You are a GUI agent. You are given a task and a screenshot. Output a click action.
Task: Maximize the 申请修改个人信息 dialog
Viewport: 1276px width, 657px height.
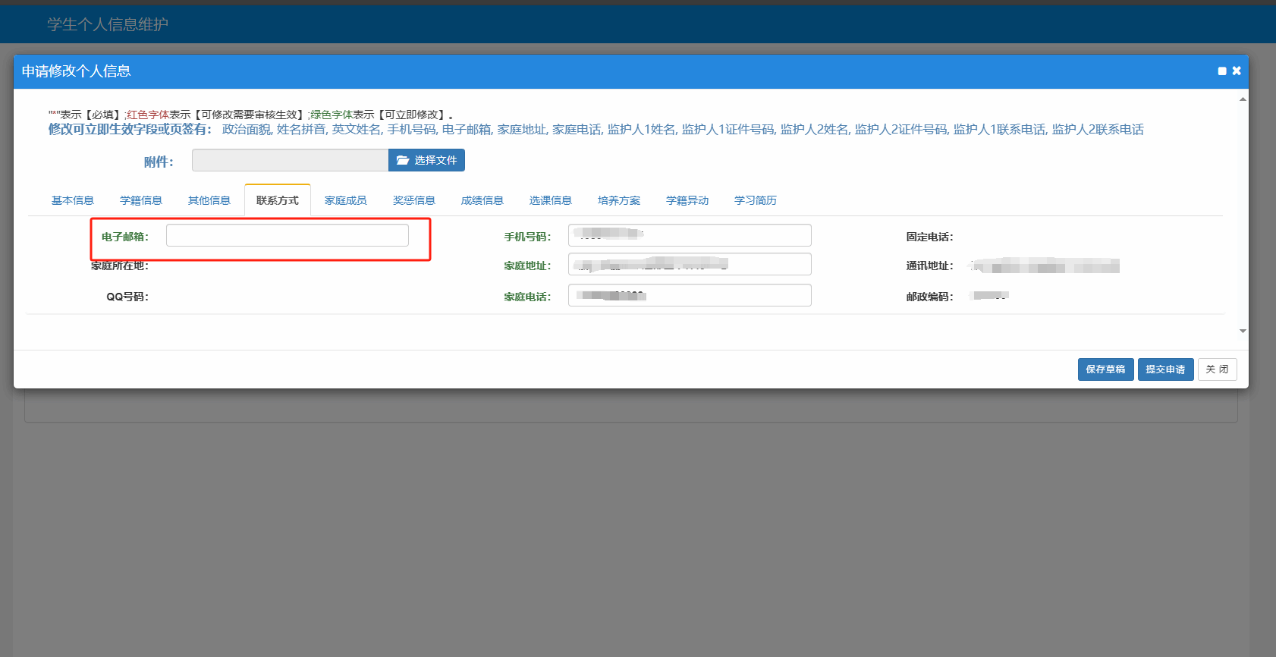pos(1221,71)
